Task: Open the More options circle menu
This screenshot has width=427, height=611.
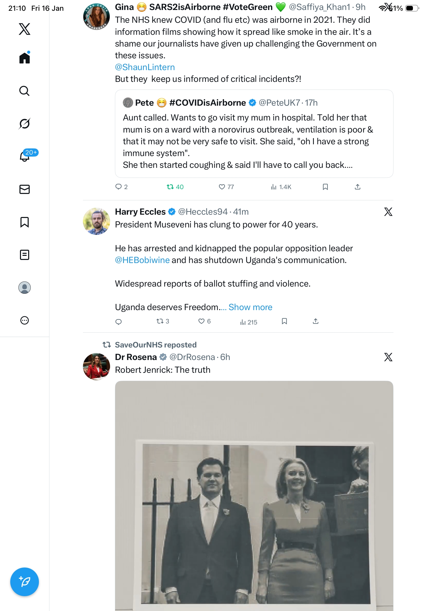Action: tap(25, 320)
